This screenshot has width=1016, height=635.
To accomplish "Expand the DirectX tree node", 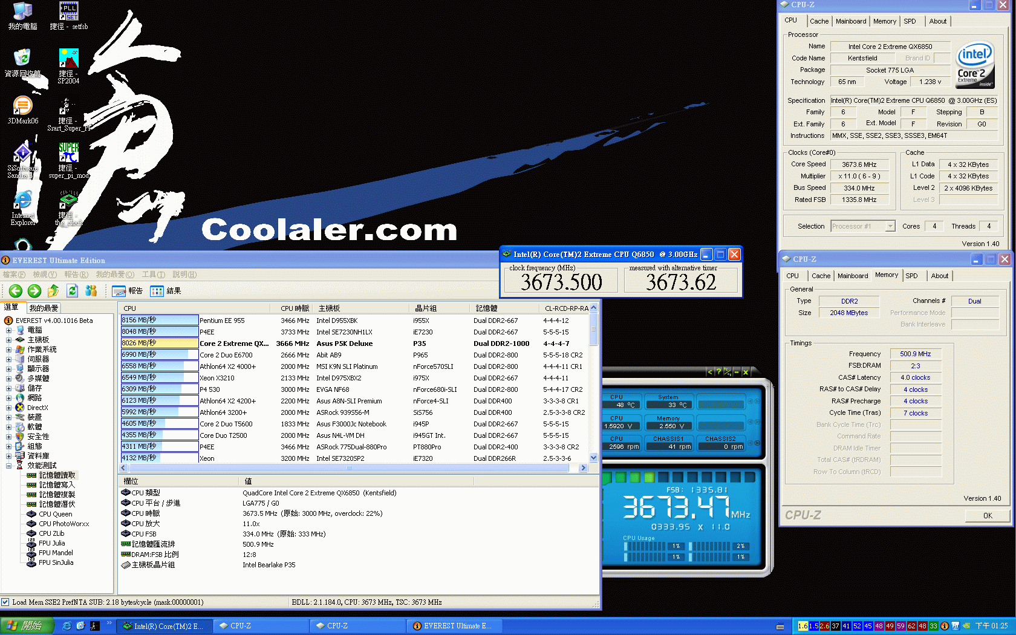I will 8,408.
